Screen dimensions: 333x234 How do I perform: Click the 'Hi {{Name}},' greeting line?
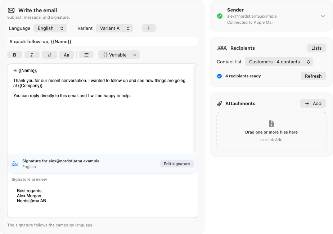(x=25, y=71)
